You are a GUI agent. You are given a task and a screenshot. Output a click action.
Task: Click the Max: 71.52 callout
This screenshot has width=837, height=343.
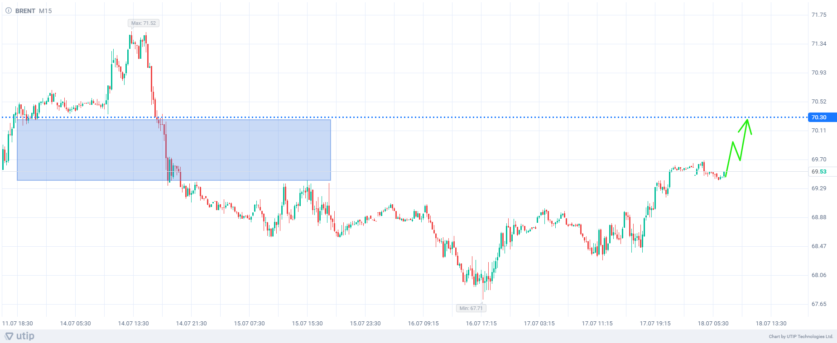143,23
